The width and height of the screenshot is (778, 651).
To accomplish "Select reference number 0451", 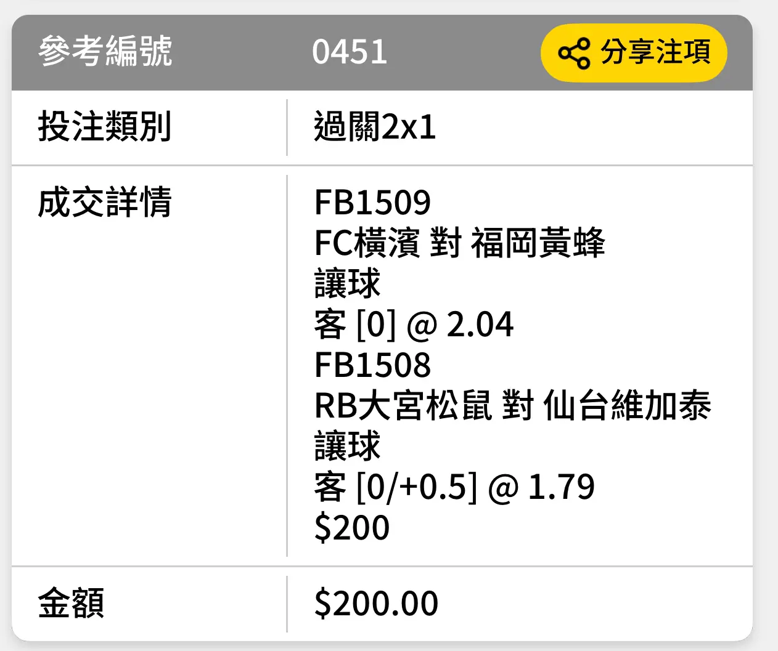I will (x=350, y=51).
